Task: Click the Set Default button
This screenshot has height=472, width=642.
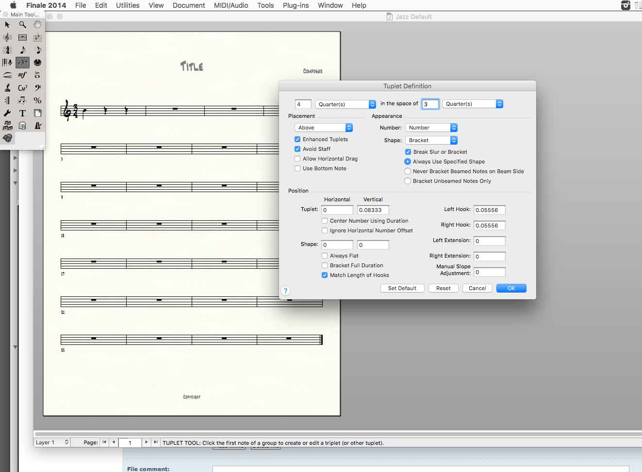Action: pyautogui.click(x=402, y=288)
